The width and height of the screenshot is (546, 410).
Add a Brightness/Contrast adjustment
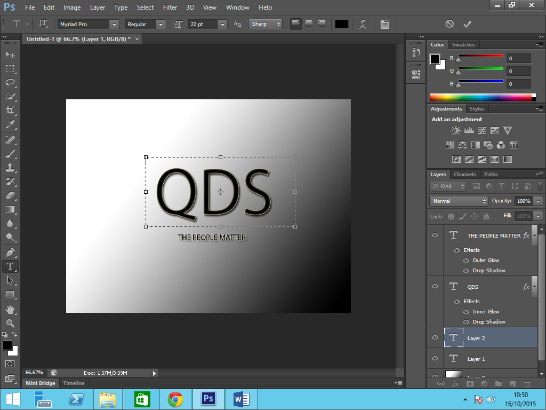[456, 130]
